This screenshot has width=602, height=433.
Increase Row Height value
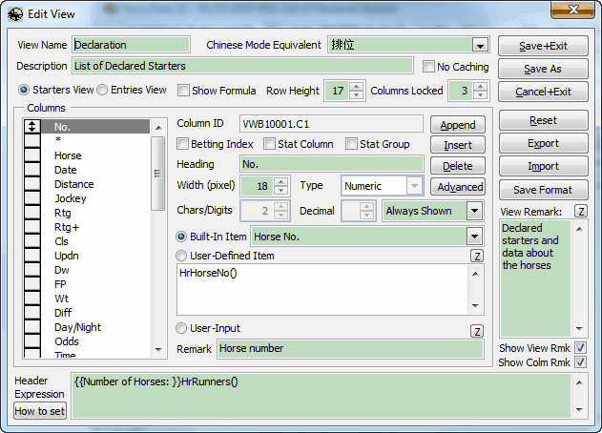pyautogui.click(x=357, y=87)
